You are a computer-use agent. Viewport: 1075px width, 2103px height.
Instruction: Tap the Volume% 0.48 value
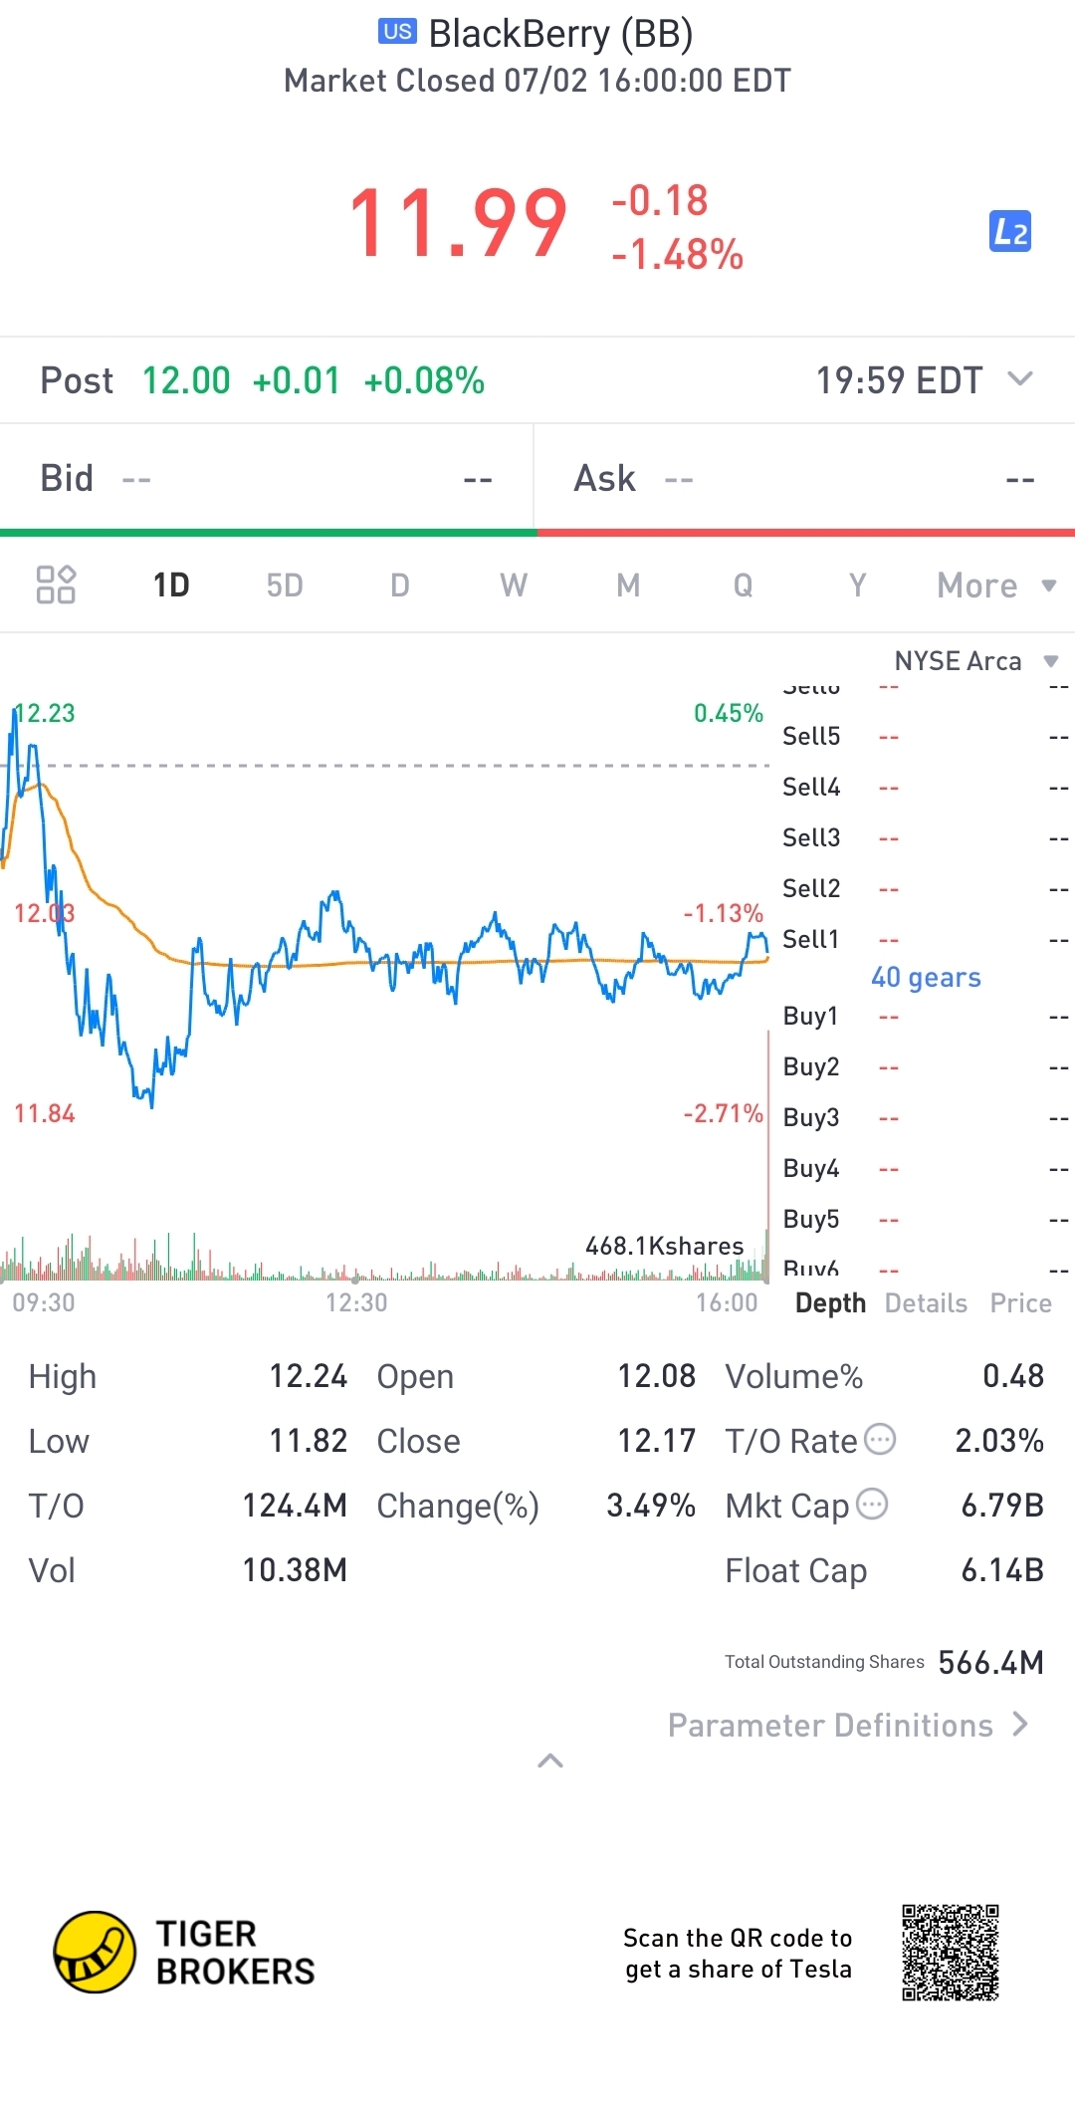[x=1013, y=1376]
